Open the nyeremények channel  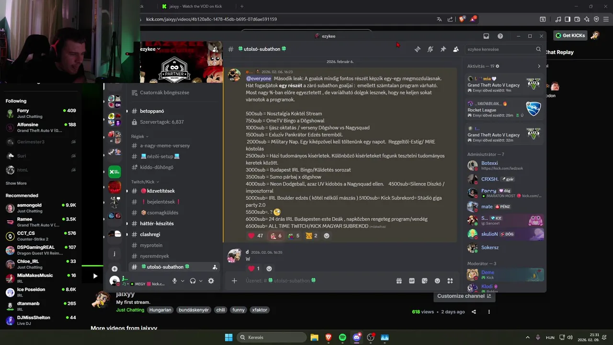click(x=173, y=256)
